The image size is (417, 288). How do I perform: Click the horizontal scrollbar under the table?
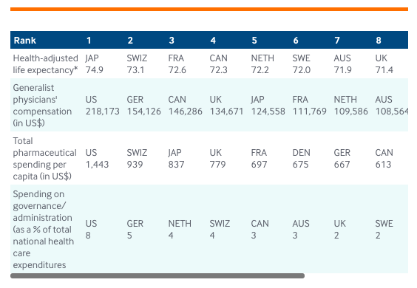[x=157, y=275]
